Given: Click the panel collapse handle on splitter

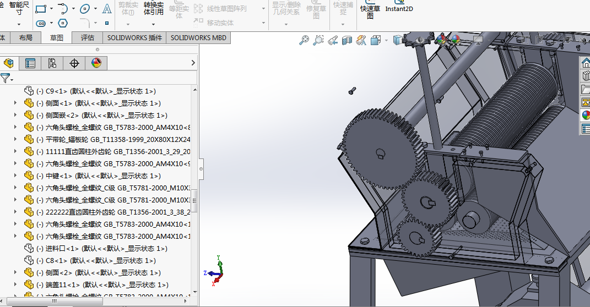Looking at the screenshot, I should [201, 169].
